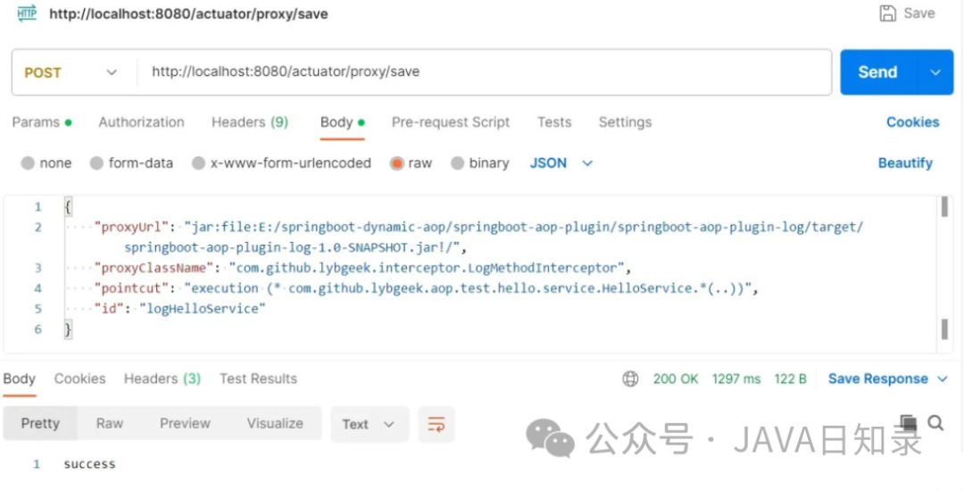Click the 1297 ms response time
This screenshot has height=491, width=964.
pyautogui.click(x=736, y=379)
